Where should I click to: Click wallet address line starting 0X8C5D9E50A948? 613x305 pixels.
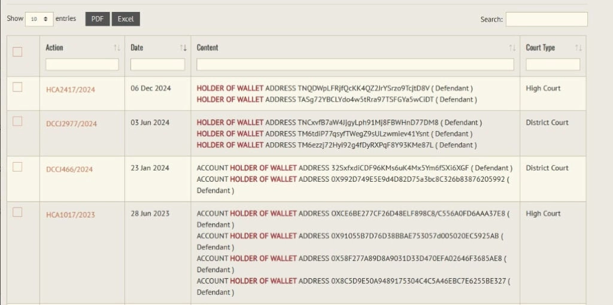(353, 286)
